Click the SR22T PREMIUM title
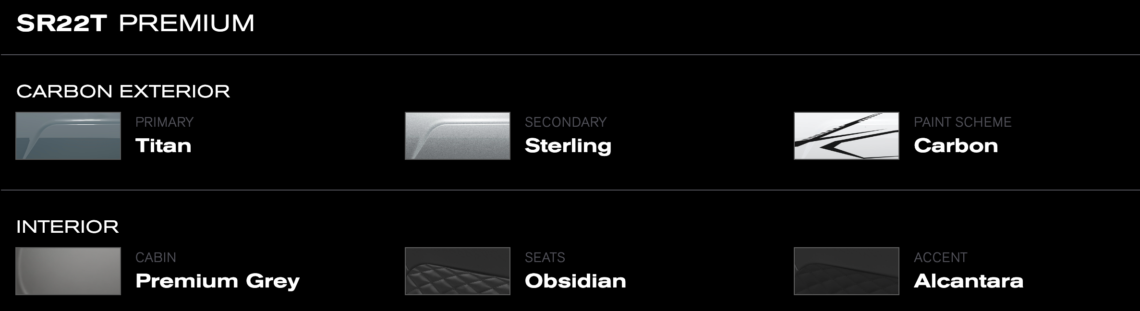This screenshot has height=311, width=1140. pyautogui.click(x=135, y=23)
